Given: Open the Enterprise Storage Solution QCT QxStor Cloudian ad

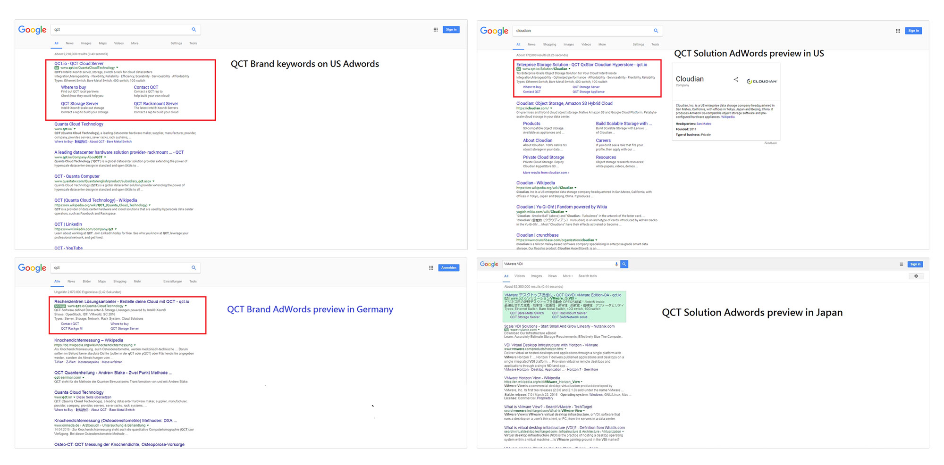Looking at the screenshot, I should pos(582,65).
